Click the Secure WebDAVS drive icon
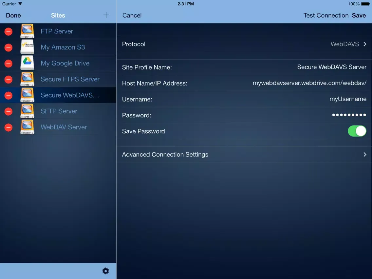Image resolution: width=372 pixels, height=279 pixels. pyautogui.click(x=27, y=95)
